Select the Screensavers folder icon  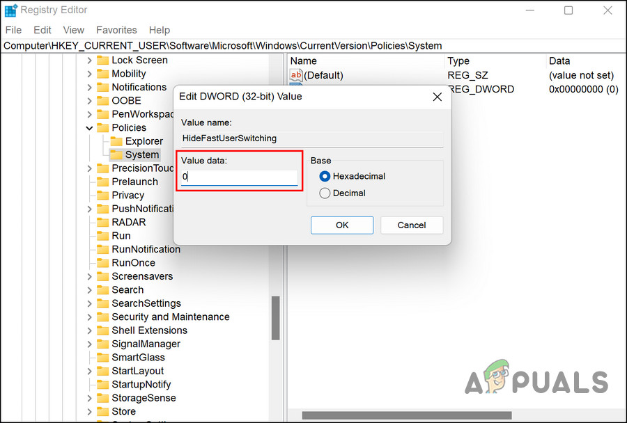[x=102, y=276]
